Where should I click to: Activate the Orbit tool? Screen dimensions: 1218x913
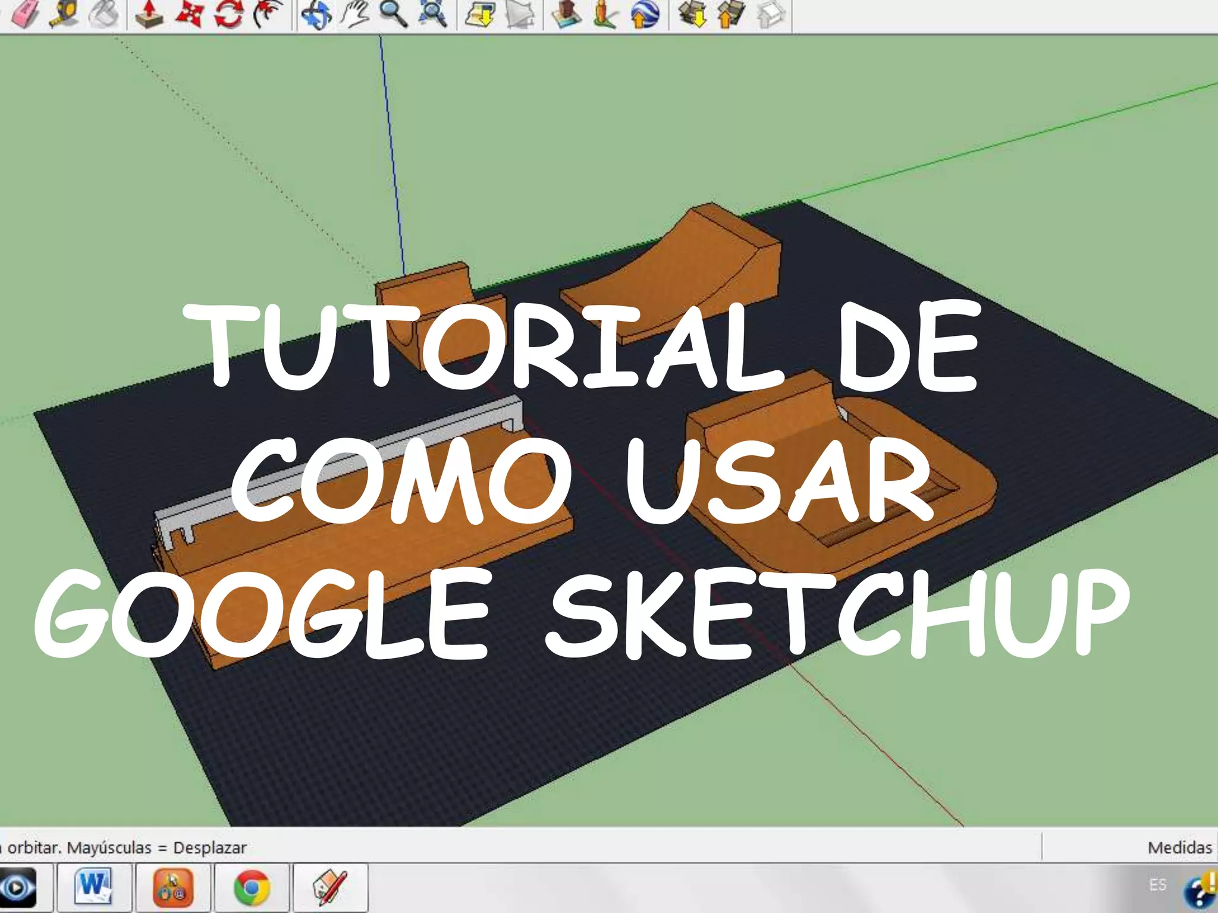[316, 13]
